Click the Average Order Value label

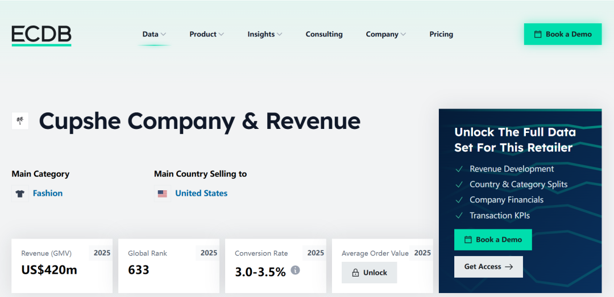(375, 253)
